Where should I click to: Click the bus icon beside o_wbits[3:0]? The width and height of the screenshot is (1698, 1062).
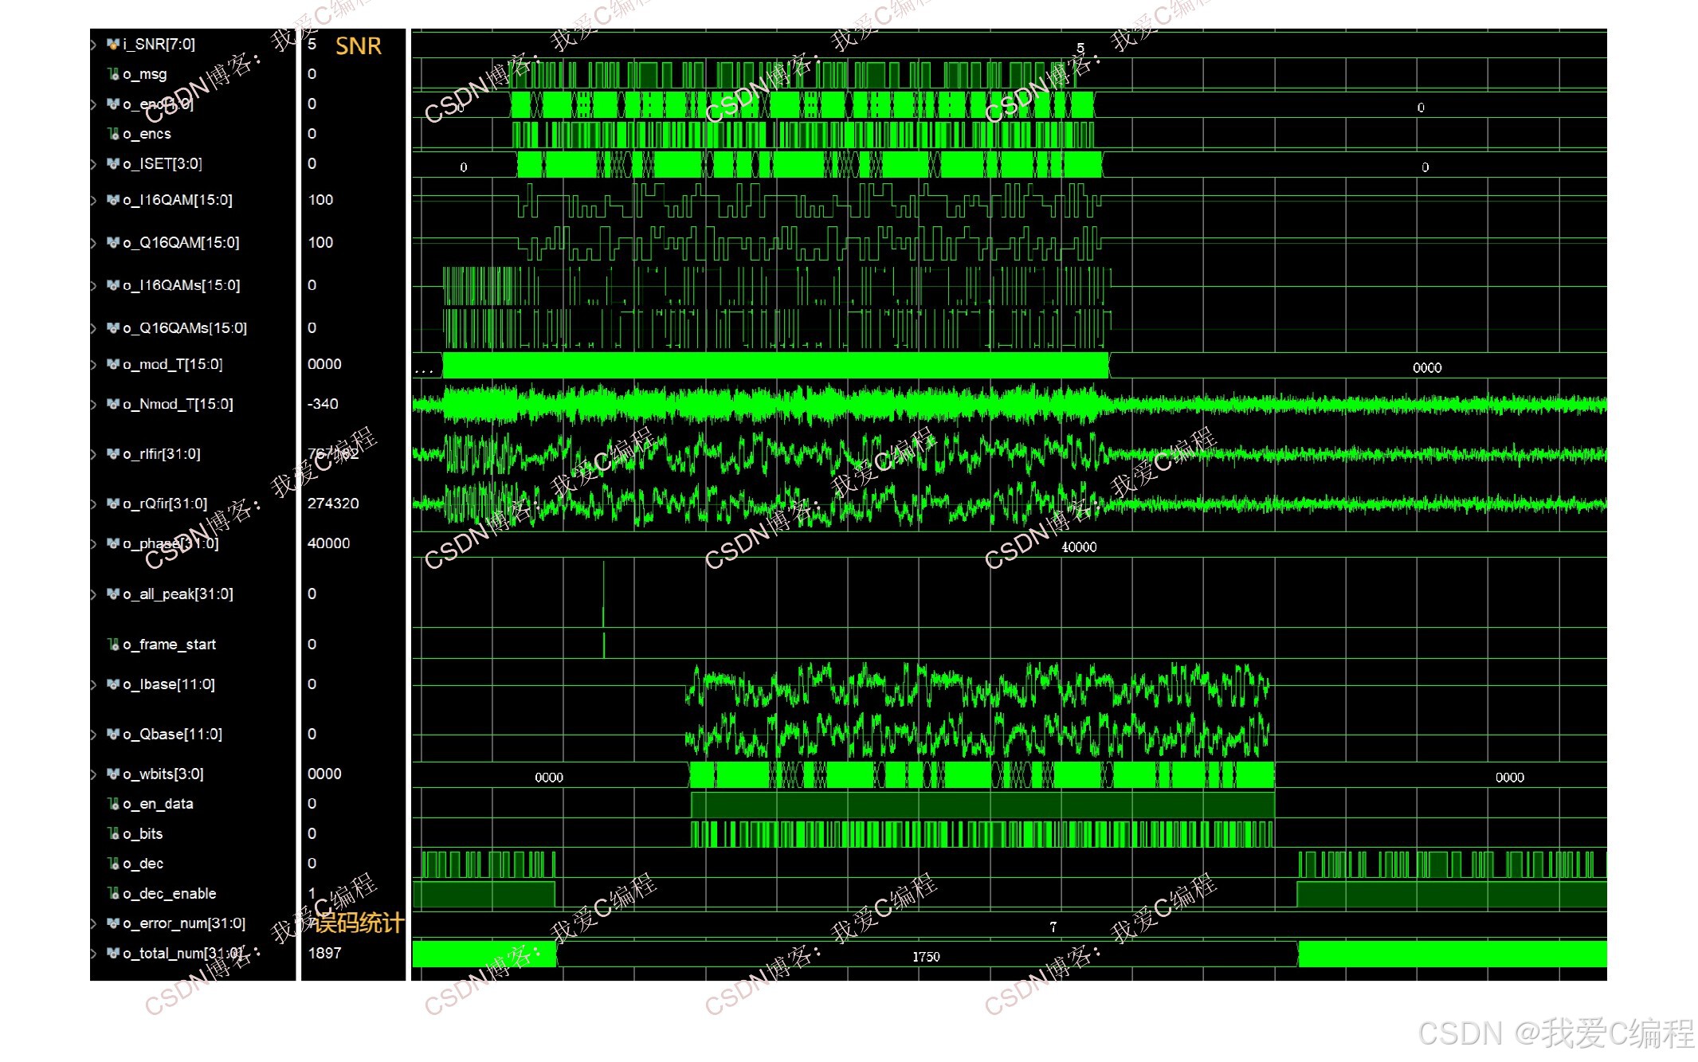click(113, 774)
